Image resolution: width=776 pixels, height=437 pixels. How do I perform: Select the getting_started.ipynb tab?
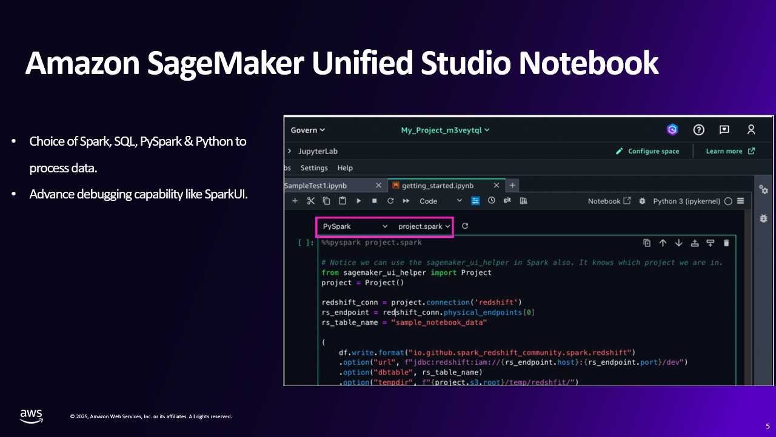pyautogui.click(x=438, y=186)
